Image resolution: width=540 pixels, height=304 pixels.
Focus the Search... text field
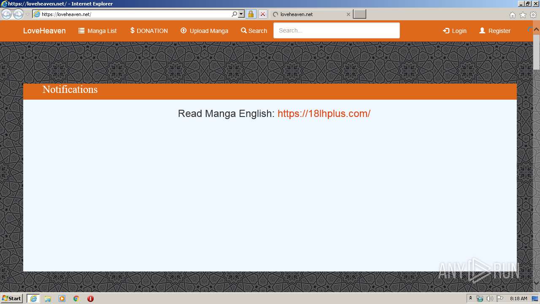click(x=336, y=30)
